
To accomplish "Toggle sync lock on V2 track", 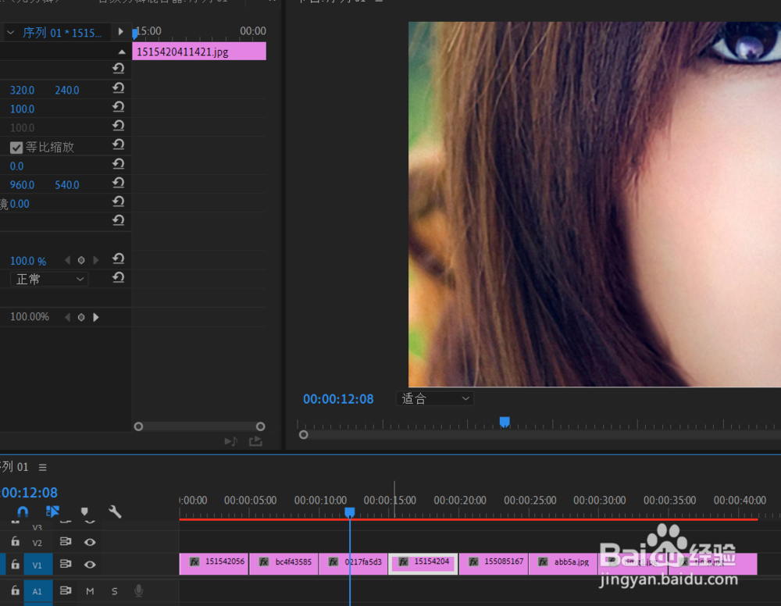I will (x=66, y=541).
